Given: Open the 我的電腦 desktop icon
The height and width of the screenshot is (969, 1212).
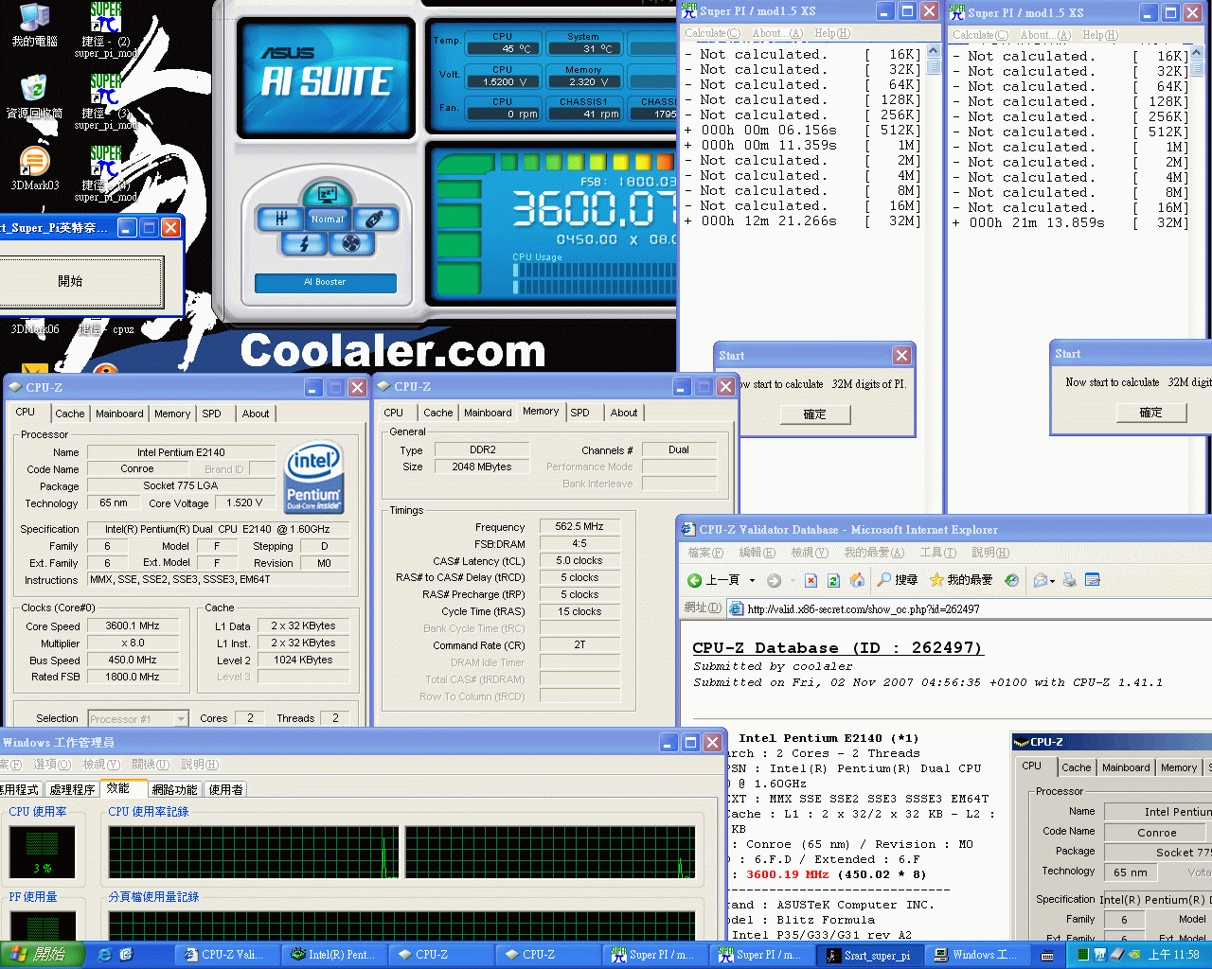Looking at the screenshot, I should [x=35, y=25].
